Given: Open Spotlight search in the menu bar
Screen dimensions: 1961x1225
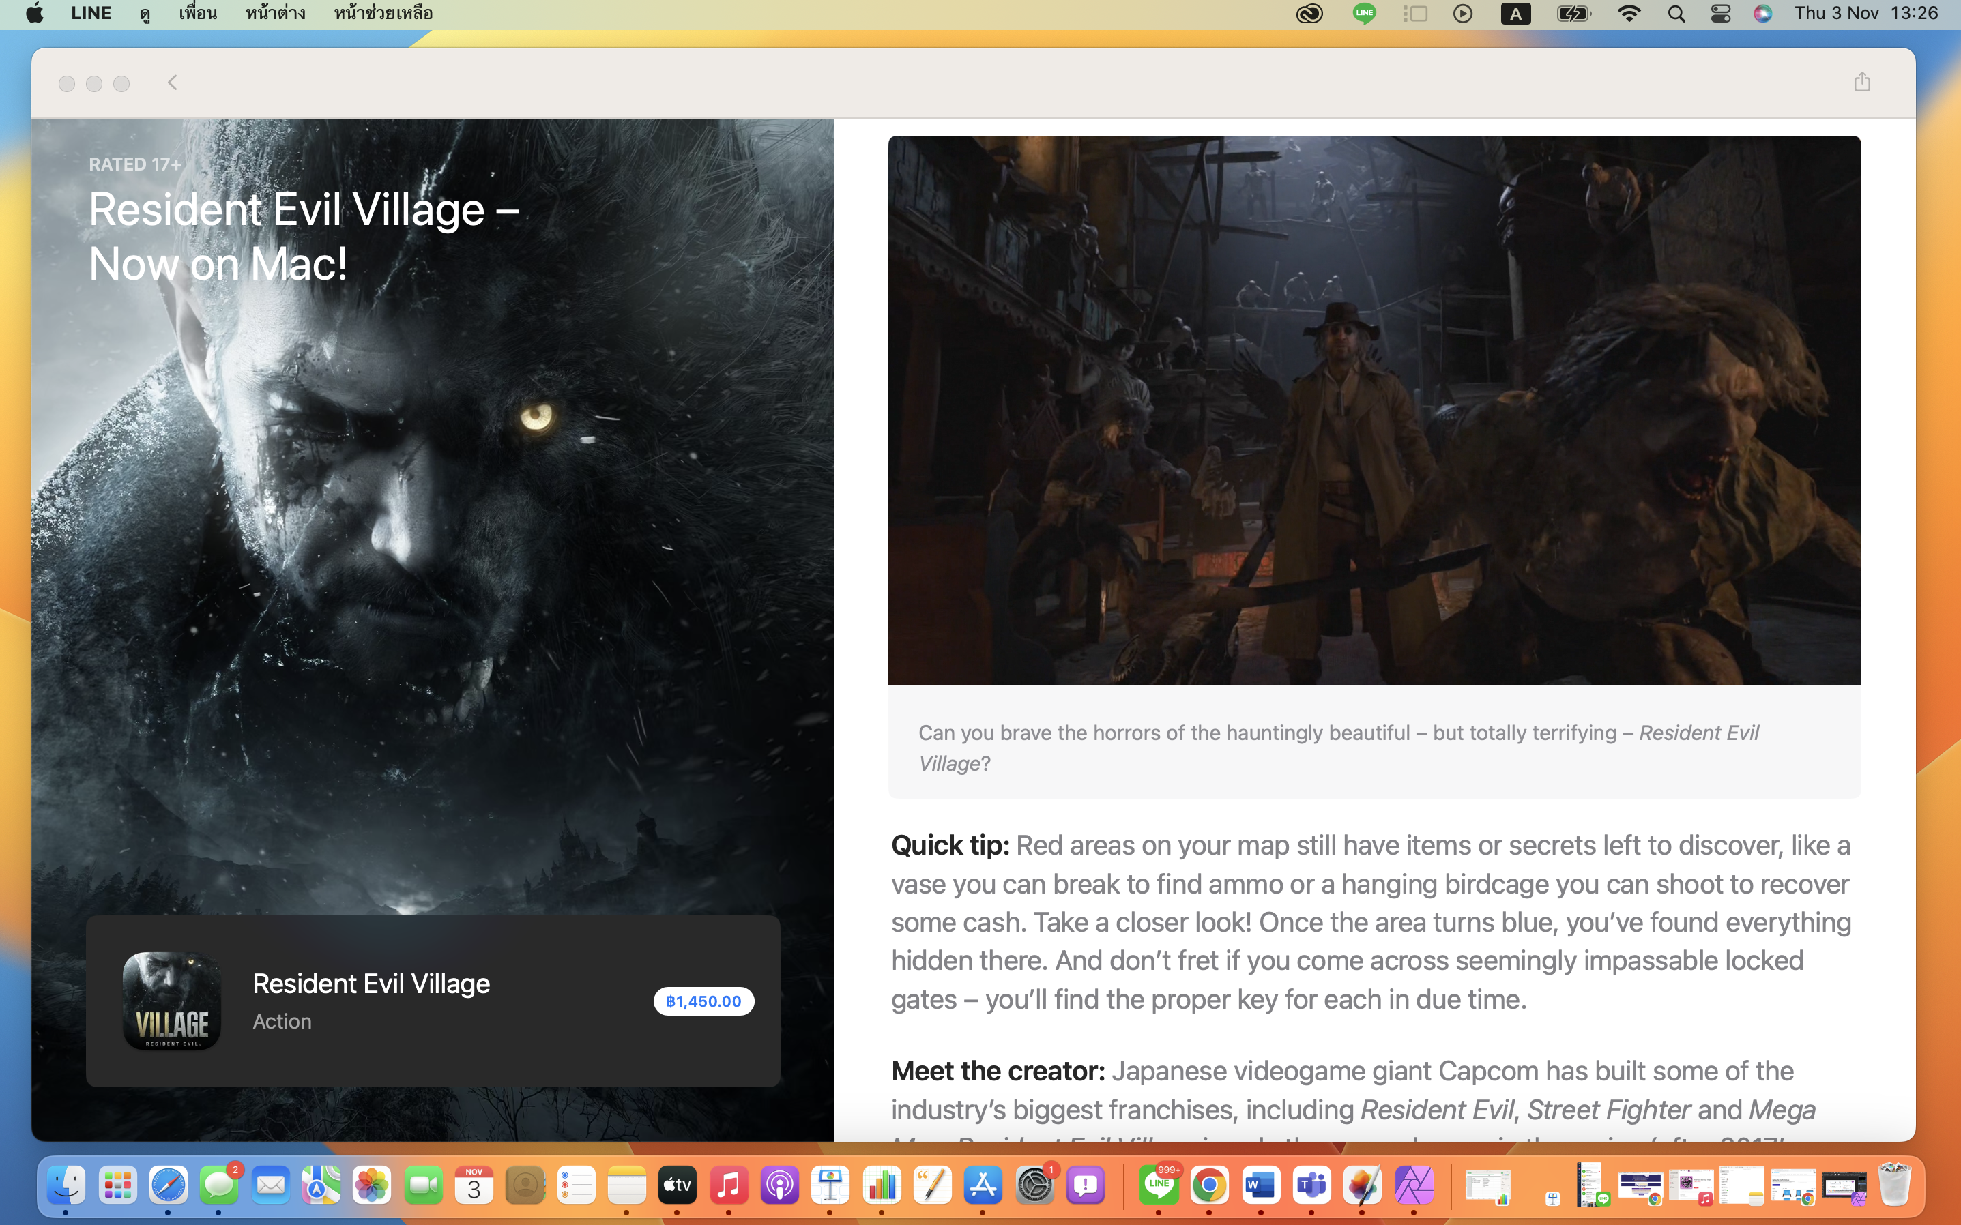Looking at the screenshot, I should [1676, 13].
